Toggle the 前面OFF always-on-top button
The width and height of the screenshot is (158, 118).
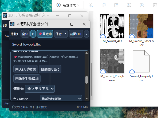[x=76, y=34]
